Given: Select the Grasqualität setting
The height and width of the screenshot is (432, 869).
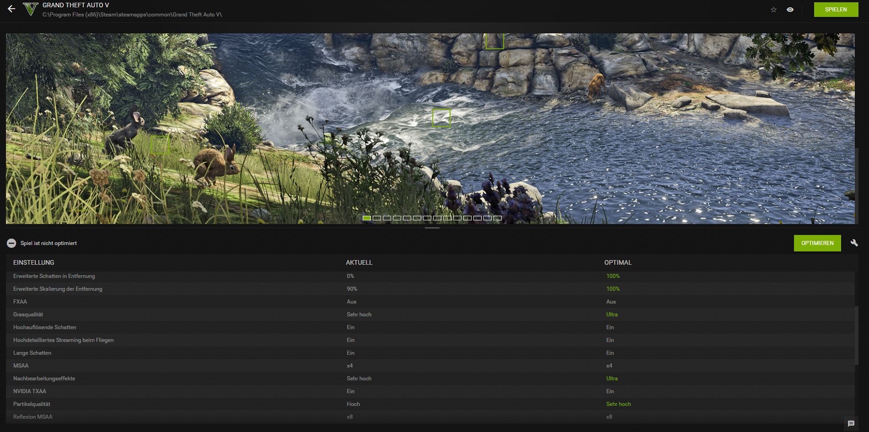Looking at the screenshot, I should point(28,315).
